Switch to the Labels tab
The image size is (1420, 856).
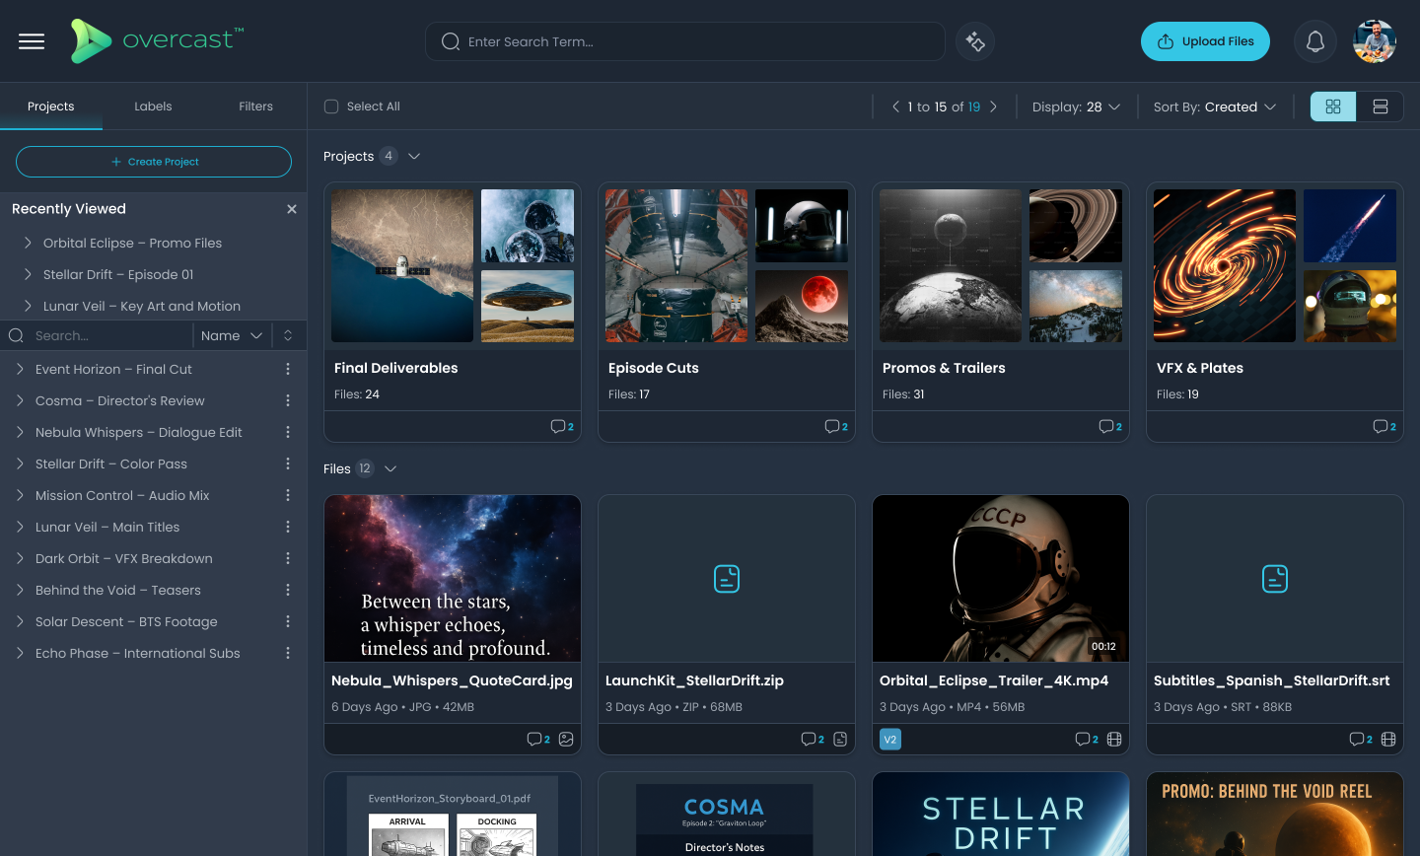click(153, 107)
